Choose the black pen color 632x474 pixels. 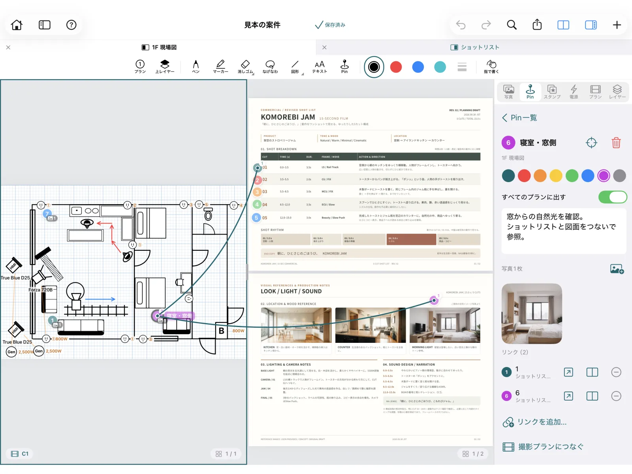click(374, 67)
